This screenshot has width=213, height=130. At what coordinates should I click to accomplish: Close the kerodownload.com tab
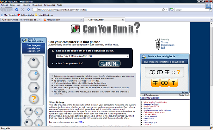[x=39, y=20]
